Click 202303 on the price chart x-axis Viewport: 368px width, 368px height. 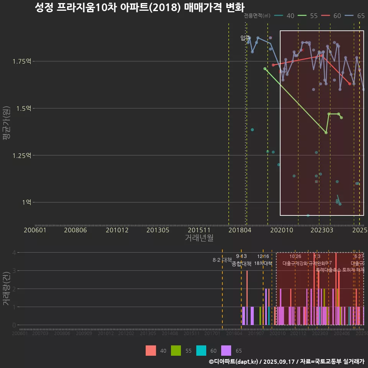coord(322,230)
